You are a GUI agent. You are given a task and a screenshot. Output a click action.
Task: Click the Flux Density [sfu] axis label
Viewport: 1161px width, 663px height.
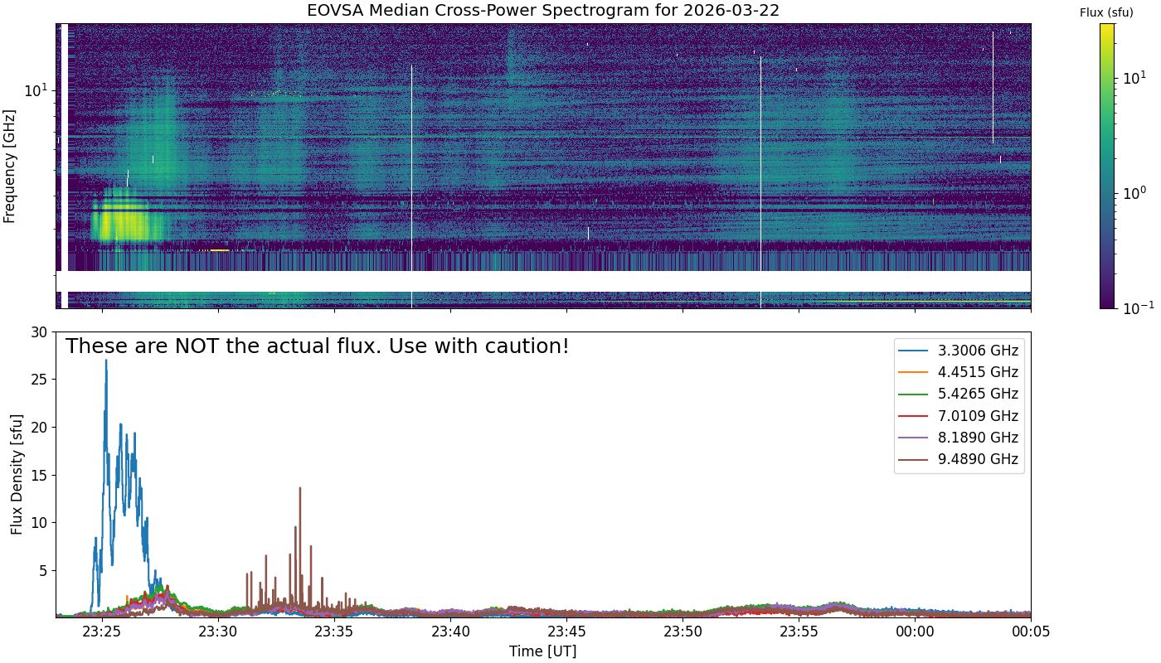[17, 474]
